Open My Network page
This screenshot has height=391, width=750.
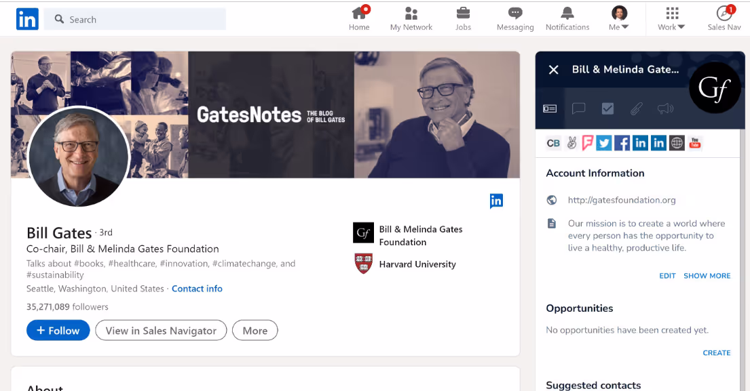(411, 17)
